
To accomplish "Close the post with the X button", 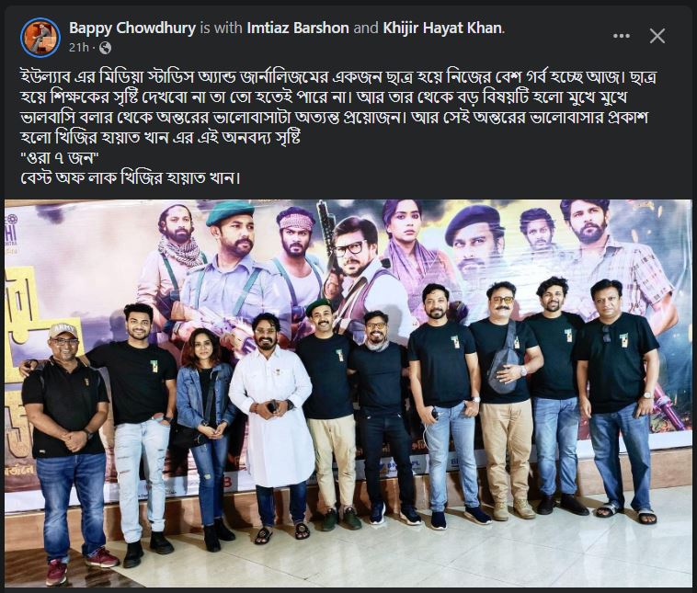I will pos(657,36).
